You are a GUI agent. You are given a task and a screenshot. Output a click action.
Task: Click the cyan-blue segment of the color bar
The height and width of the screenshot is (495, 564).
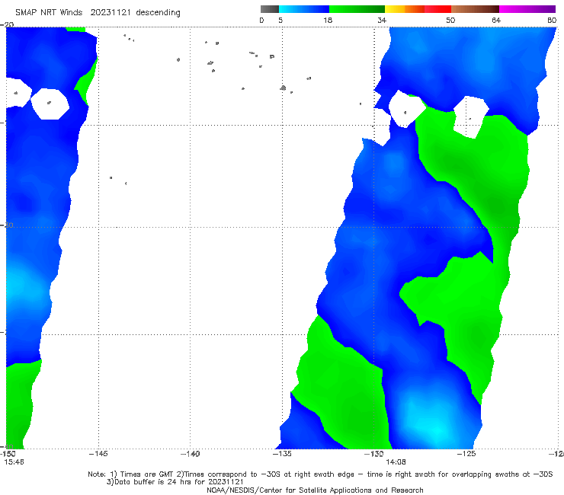point(304,9)
